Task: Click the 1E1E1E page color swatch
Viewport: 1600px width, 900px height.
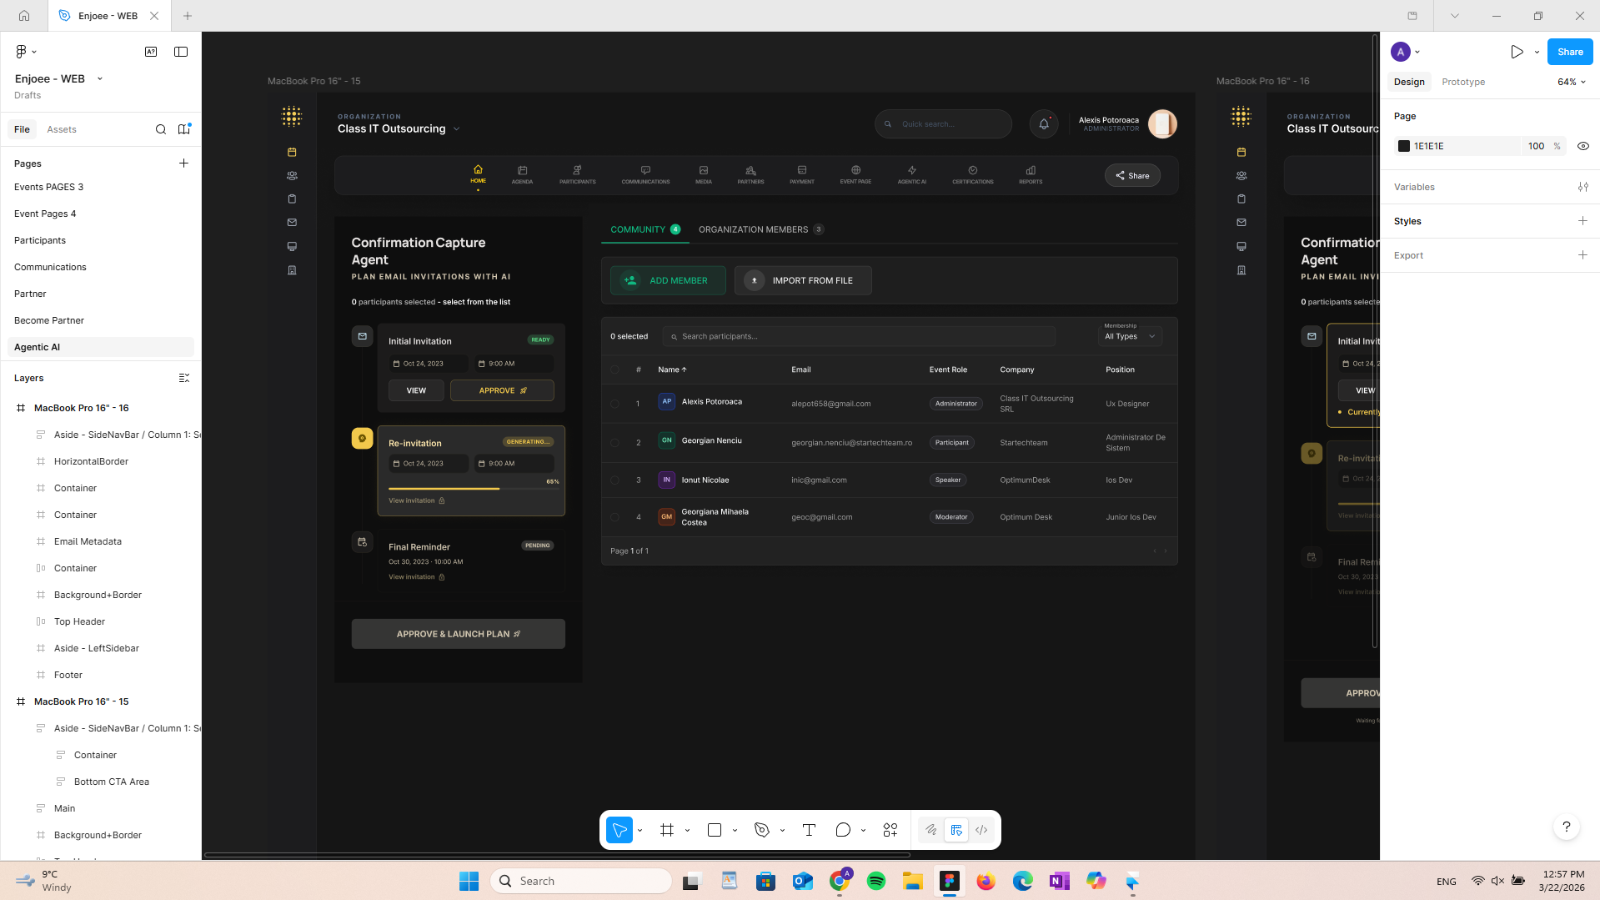Action: coord(1404,146)
